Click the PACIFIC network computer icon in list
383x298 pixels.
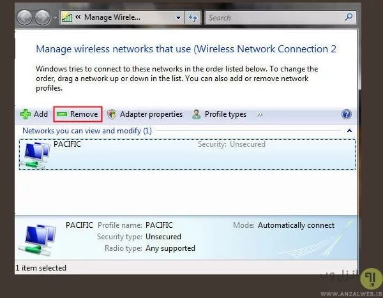(36, 154)
